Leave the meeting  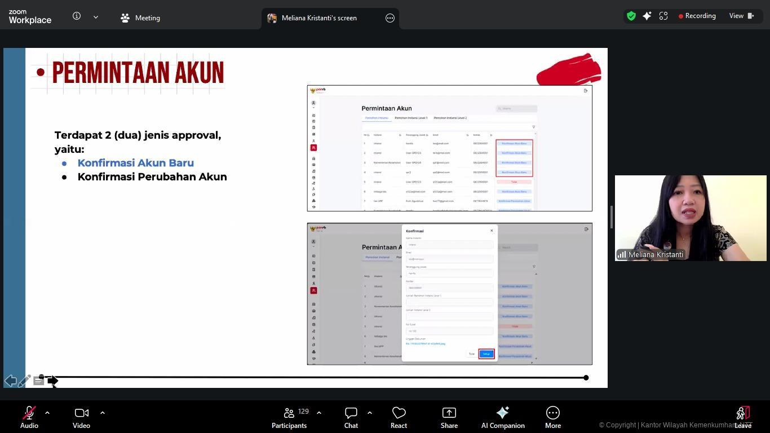[x=742, y=417]
